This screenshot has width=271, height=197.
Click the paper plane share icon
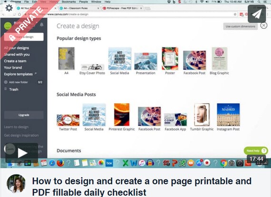tap(257, 14)
